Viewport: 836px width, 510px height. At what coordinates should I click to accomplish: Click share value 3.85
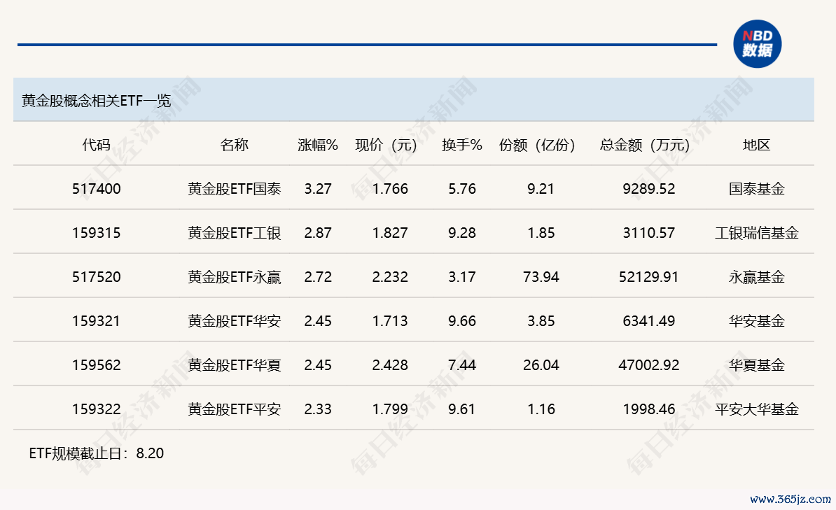point(541,321)
